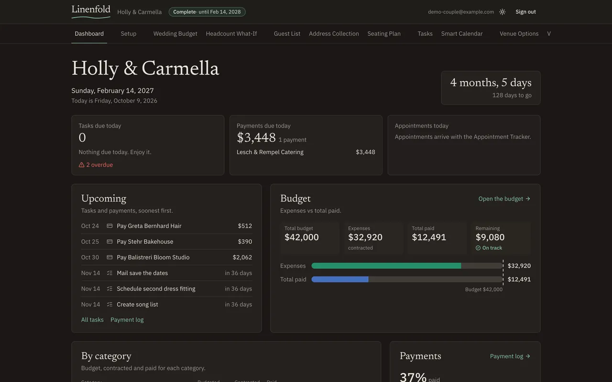Click the Holly & Carmella header name
This screenshot has height=382, width=612.
tap(139, 12)
